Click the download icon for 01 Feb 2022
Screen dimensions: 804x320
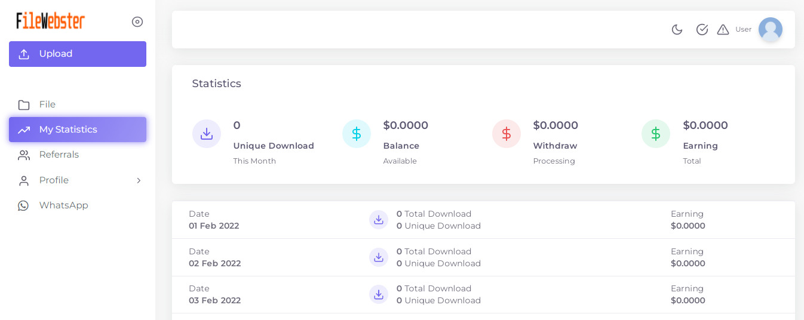379,220
